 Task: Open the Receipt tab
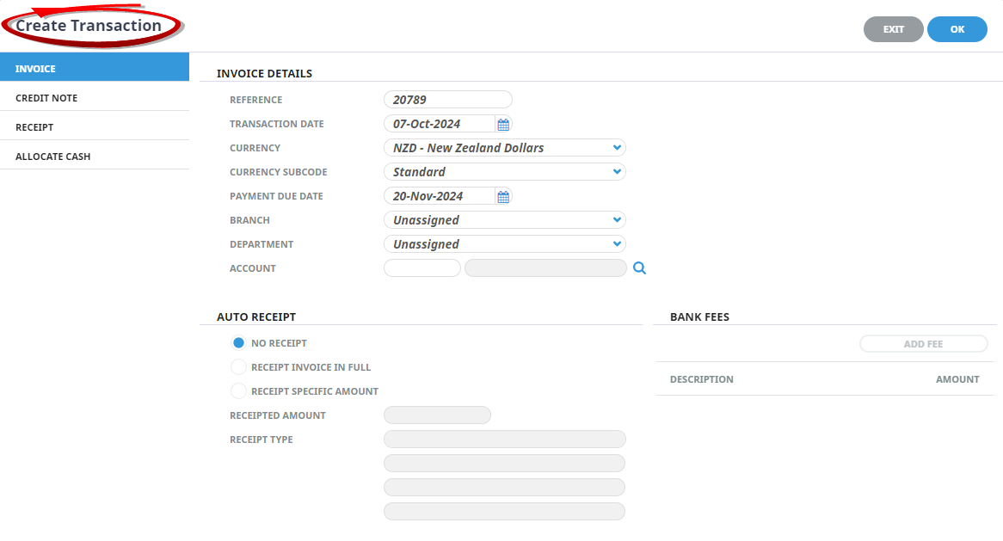click(95, 127)
